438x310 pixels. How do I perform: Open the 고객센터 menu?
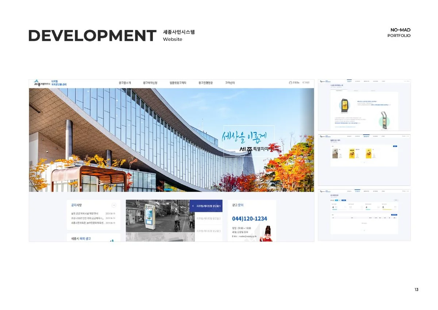[230, 83]
